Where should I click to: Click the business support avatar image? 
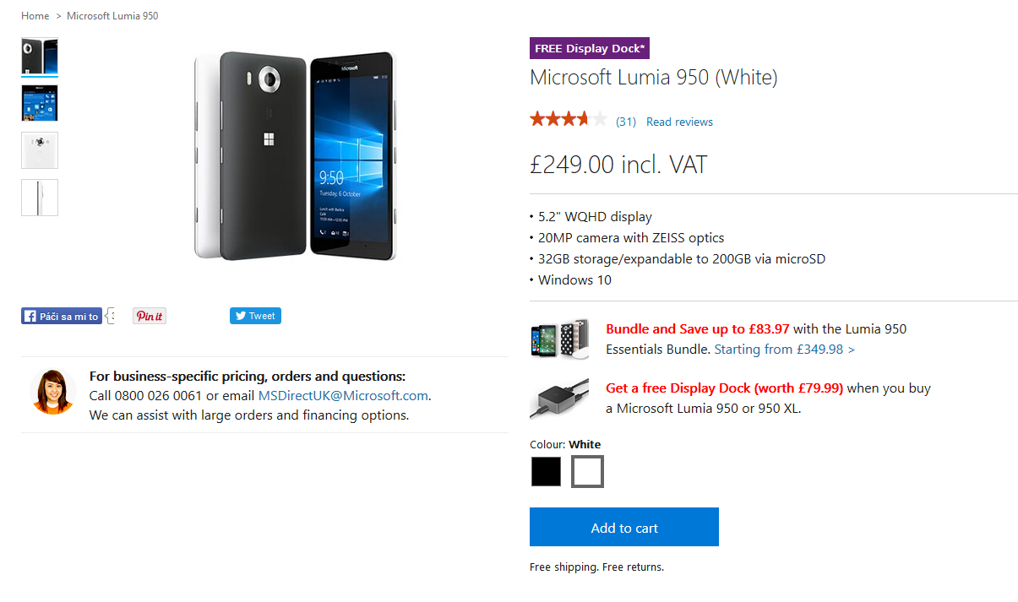53,392
